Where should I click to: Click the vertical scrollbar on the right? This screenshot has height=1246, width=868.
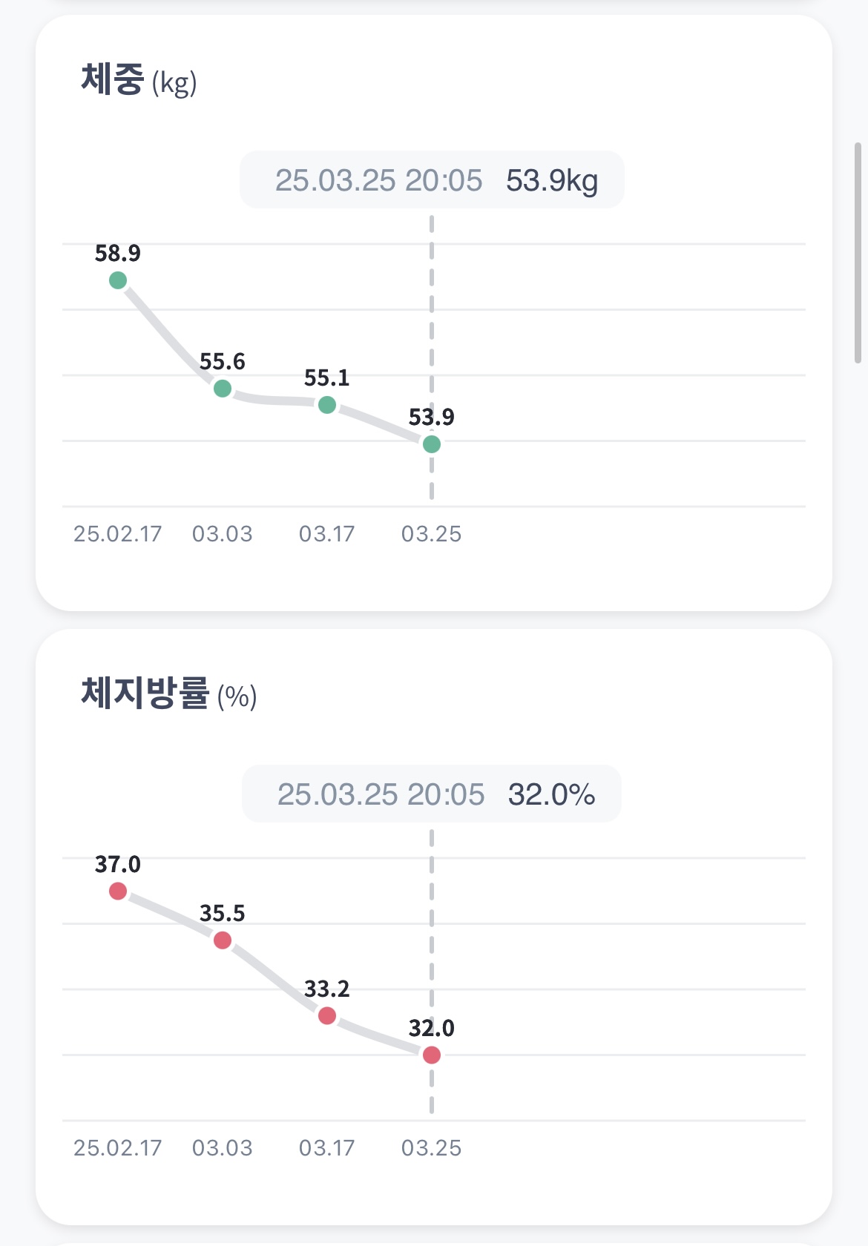(858, 252)
